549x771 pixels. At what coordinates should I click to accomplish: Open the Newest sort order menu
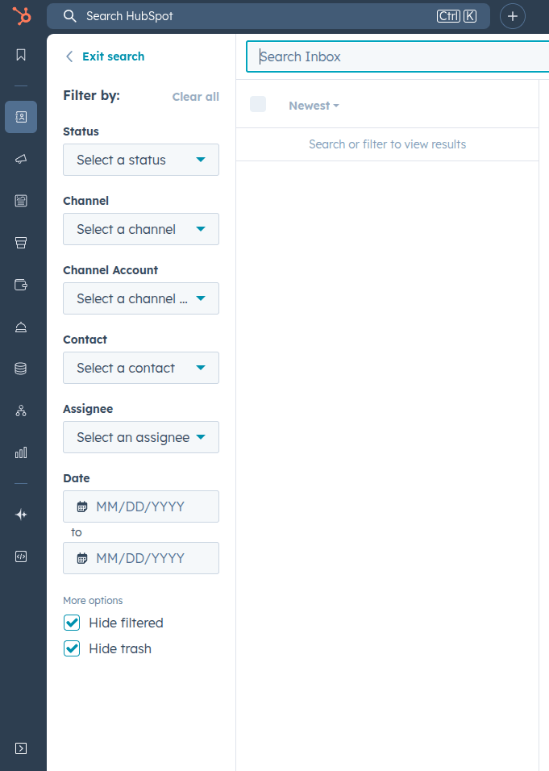313,106
